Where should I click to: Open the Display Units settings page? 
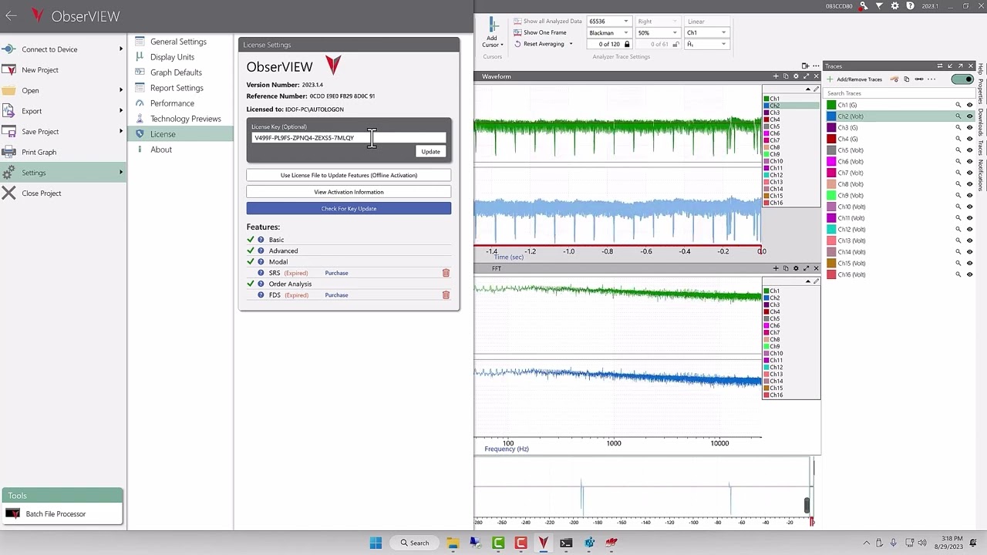click(180, 57)
